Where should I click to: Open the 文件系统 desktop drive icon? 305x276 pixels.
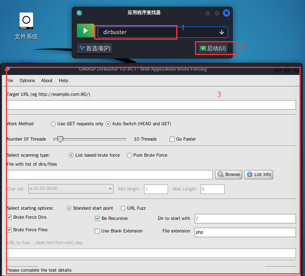[26, 21]
